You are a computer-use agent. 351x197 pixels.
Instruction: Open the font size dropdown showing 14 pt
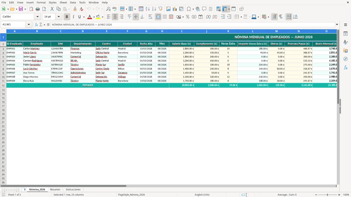point(58,17)
